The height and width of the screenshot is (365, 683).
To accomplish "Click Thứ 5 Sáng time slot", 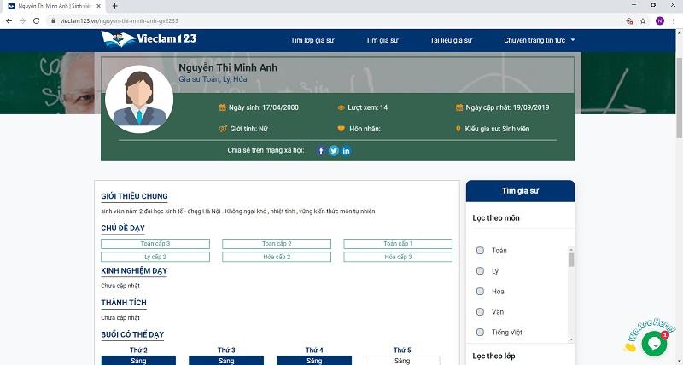I will click(x=402, y=361).
